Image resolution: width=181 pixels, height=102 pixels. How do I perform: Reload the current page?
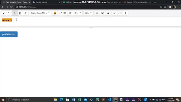[x=11, y=7]
